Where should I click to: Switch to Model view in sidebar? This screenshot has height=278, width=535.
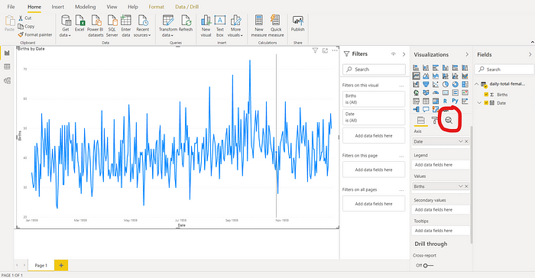(x=7, y=81)
